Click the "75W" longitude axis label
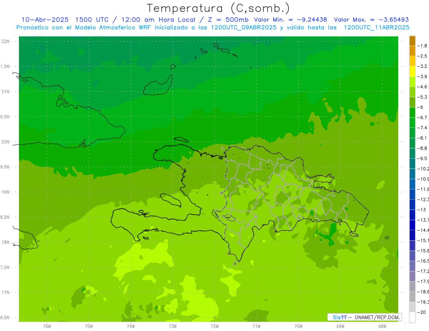 (x=89, y=326)
